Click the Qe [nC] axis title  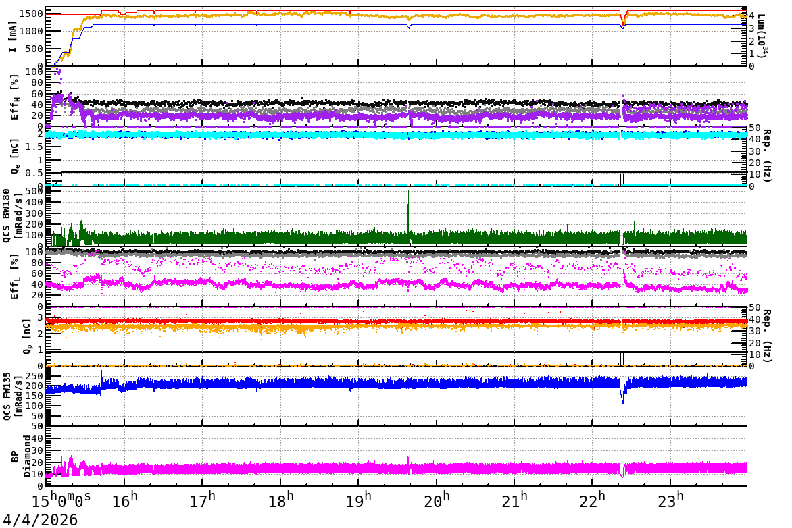pyautogui.click(x=14, y=155)
